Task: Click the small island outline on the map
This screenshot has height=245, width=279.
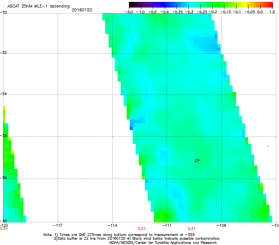Action: tap(197, 160)
